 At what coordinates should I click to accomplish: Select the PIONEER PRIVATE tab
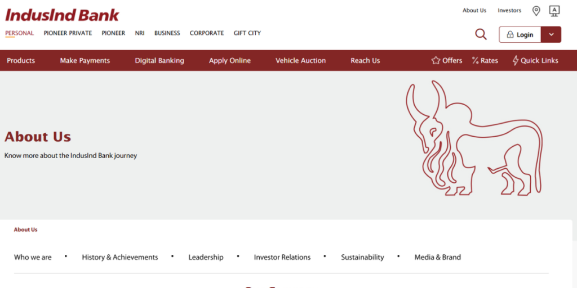[x=68, y=33]
